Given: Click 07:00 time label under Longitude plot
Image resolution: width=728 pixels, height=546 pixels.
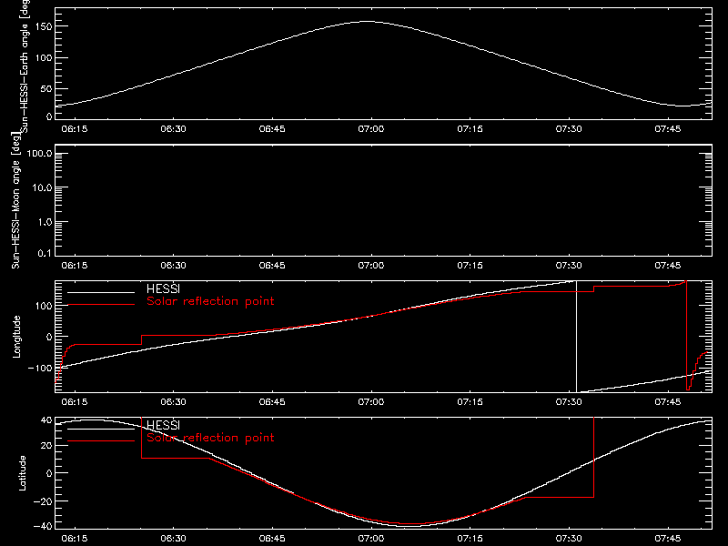Looking at the screenshot, I should [371, 401].
